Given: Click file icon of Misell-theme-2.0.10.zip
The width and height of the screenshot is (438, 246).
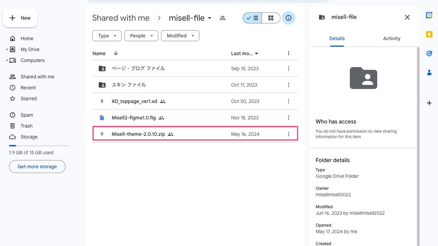Looking at the screenshot, I should tap(102, 134).
